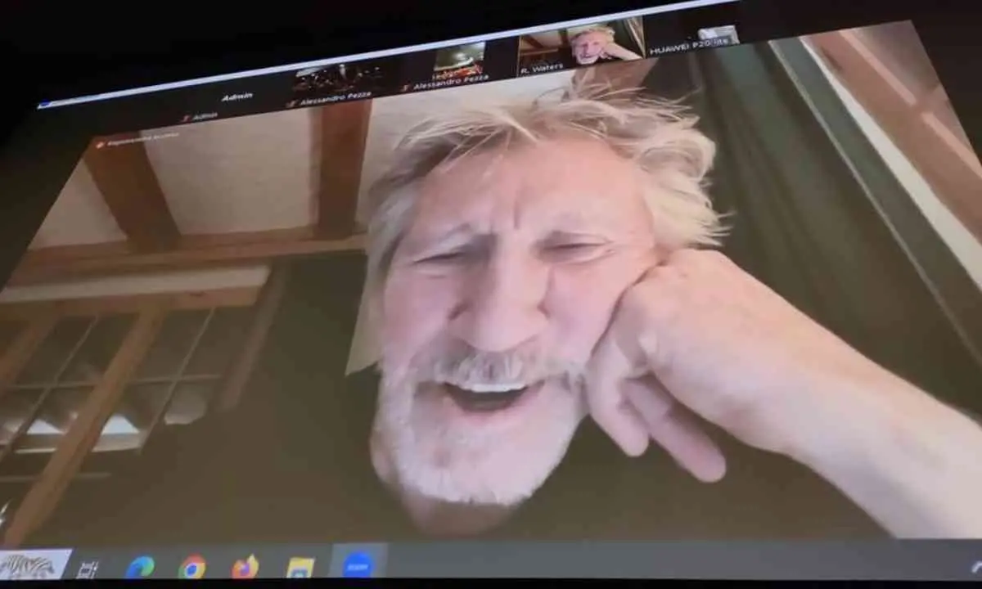Click the Zoom app taskbar icon
982x589 pixels.
click(x=358, y=564)
